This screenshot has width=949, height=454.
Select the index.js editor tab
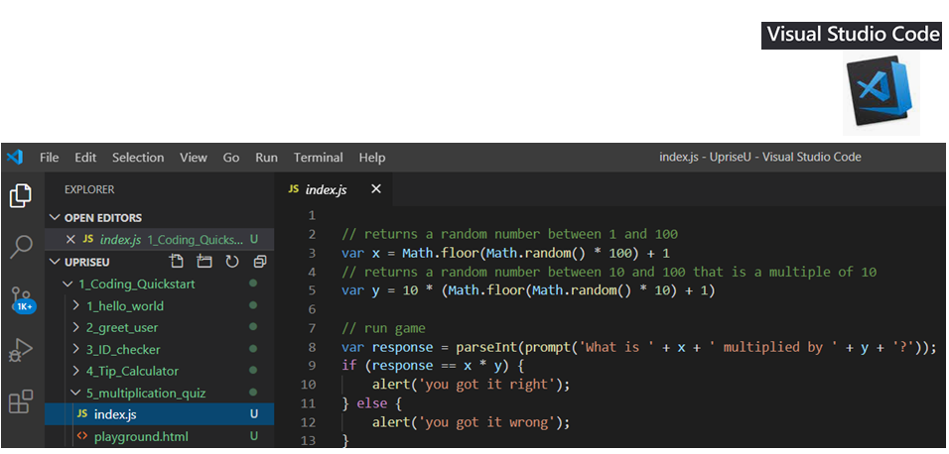[325, 189]
